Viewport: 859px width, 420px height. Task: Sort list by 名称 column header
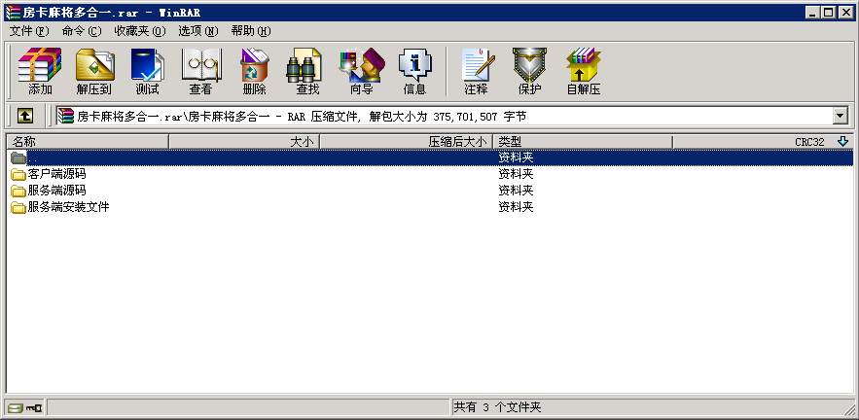(x=88, y=142)
